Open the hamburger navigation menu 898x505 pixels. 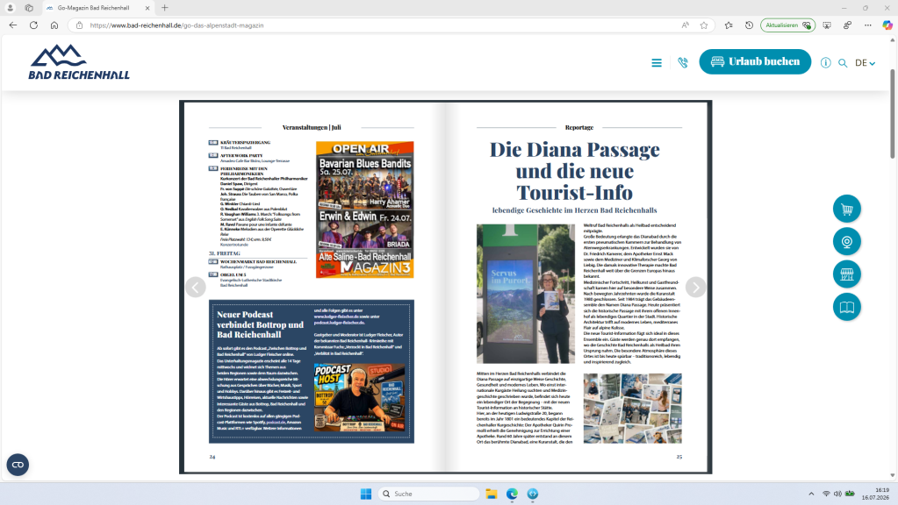click(657, 63)
